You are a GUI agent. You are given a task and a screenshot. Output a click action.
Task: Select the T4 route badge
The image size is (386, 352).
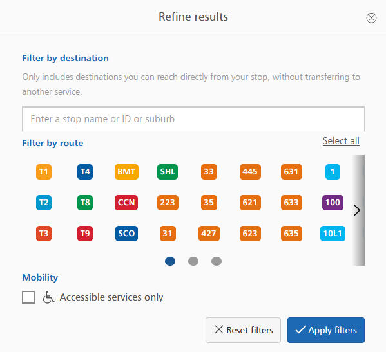point(85,172)
